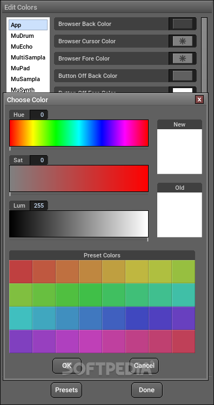The height and width of the screenshot is (405, 214).
Task: Choose the fourth green preset in second row
Action: (91, 295)
